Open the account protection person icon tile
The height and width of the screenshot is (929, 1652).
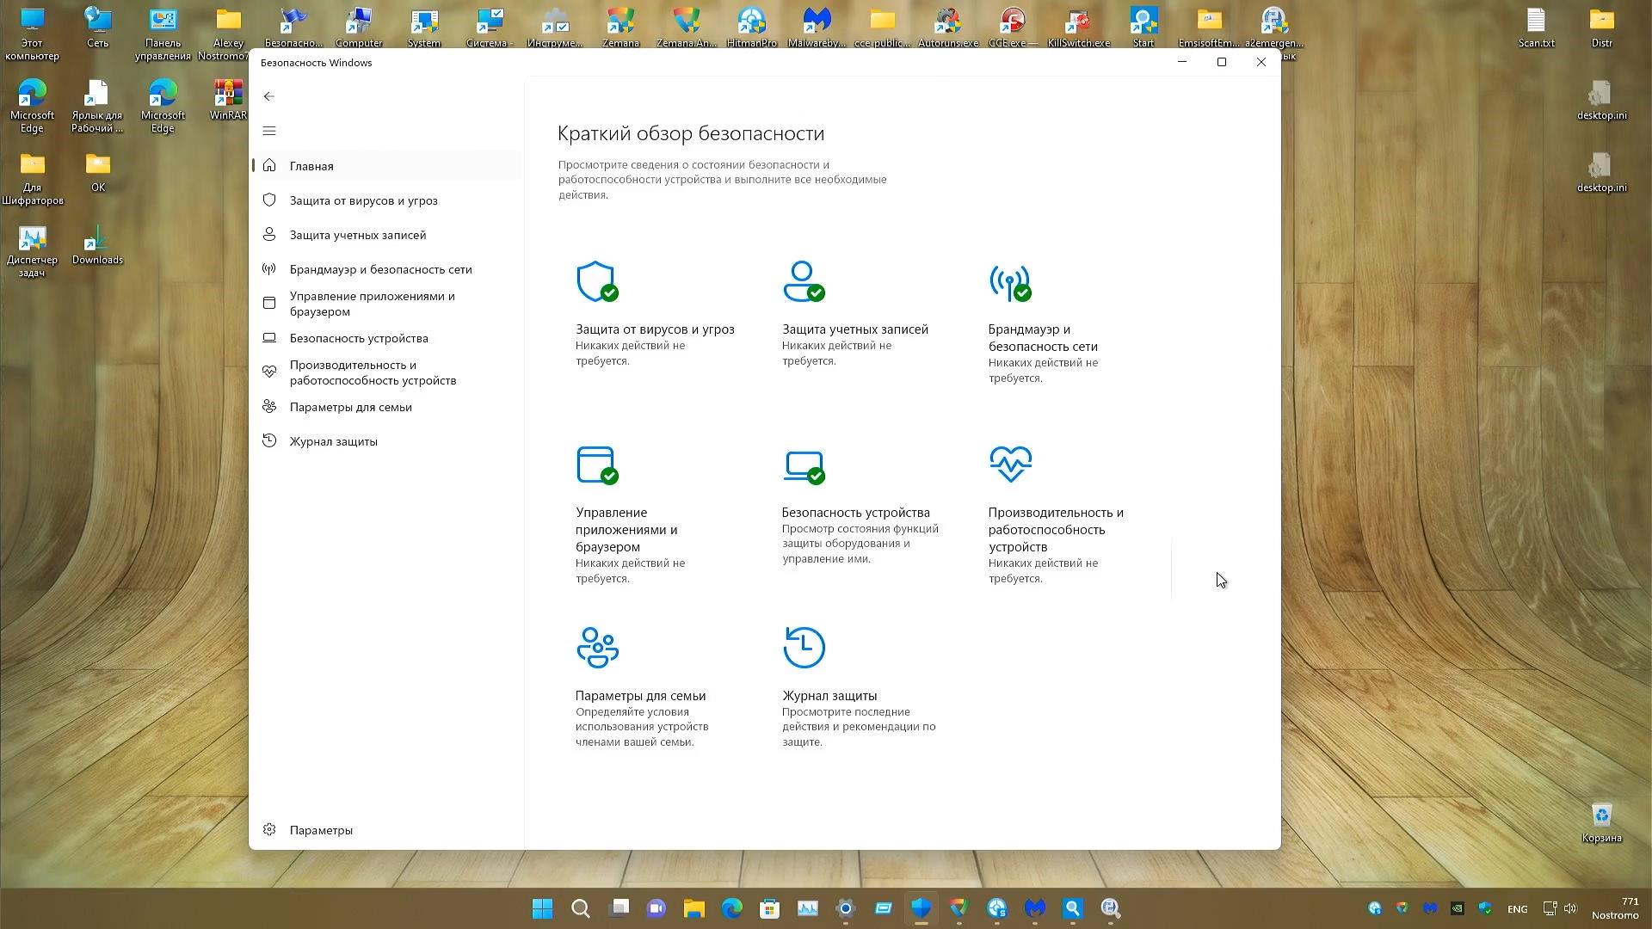803,282
